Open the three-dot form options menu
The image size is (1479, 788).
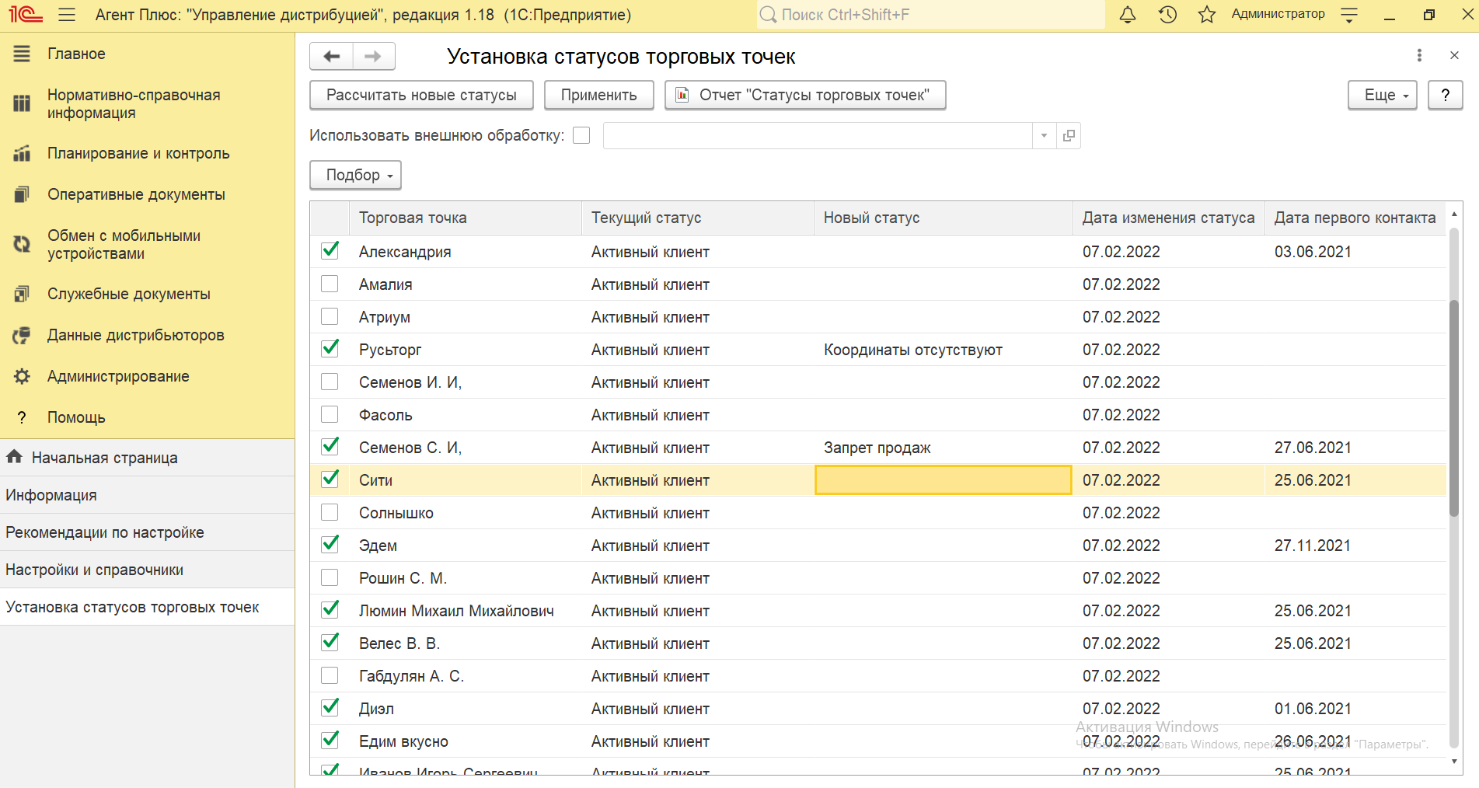click(x=1419, y=55)
